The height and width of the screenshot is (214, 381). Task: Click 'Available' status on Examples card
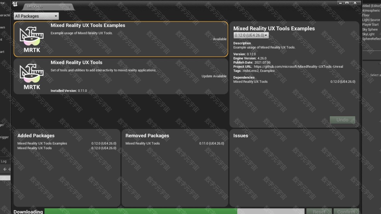point(220,39)
